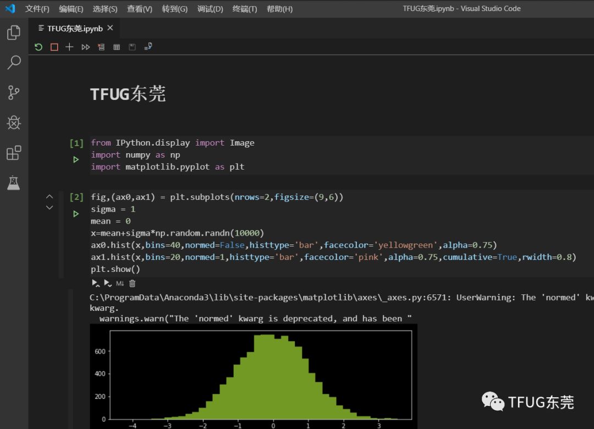Screen dimensions: 594x429
Task: Click the plt.subplots code line
Action: (x=217, y=197)
